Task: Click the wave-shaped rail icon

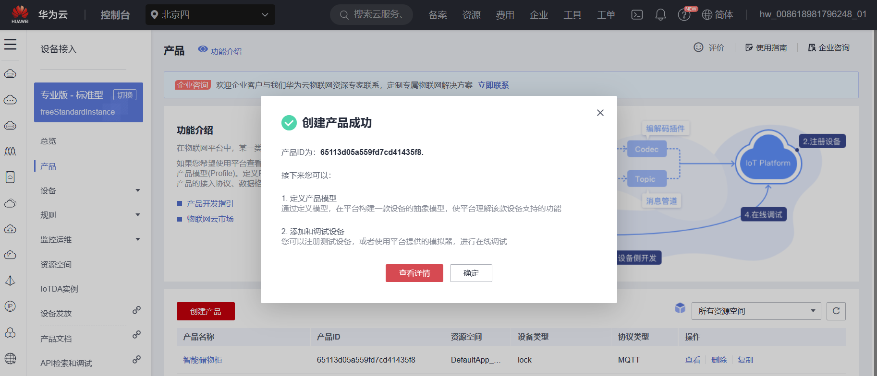Action: [10, 151]
